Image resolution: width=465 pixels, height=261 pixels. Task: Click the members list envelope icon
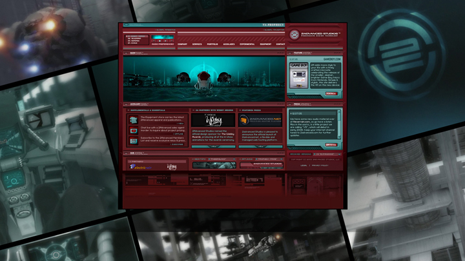pos(134,141)
